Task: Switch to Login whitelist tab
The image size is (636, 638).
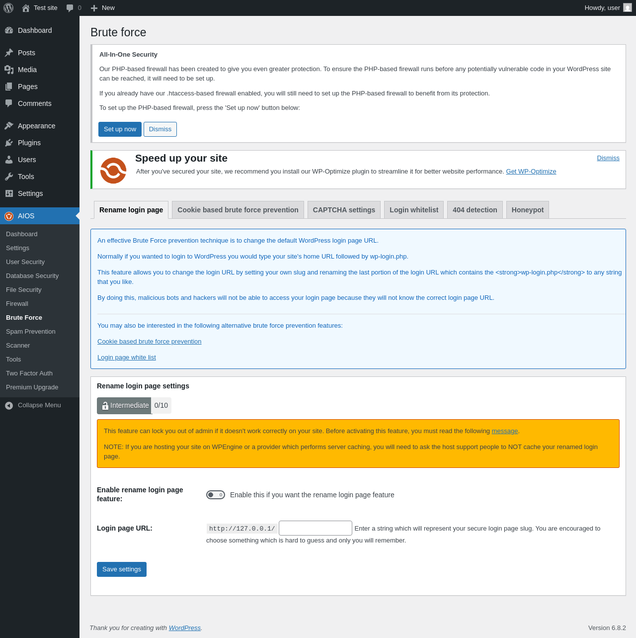Action: click(414, 210)
